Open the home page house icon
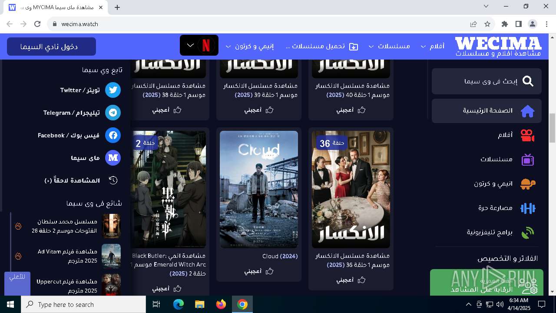556x313 pixels. point(527,111)
